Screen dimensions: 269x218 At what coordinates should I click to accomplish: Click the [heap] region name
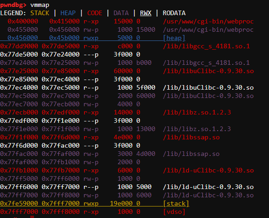[x=174, y=38]
